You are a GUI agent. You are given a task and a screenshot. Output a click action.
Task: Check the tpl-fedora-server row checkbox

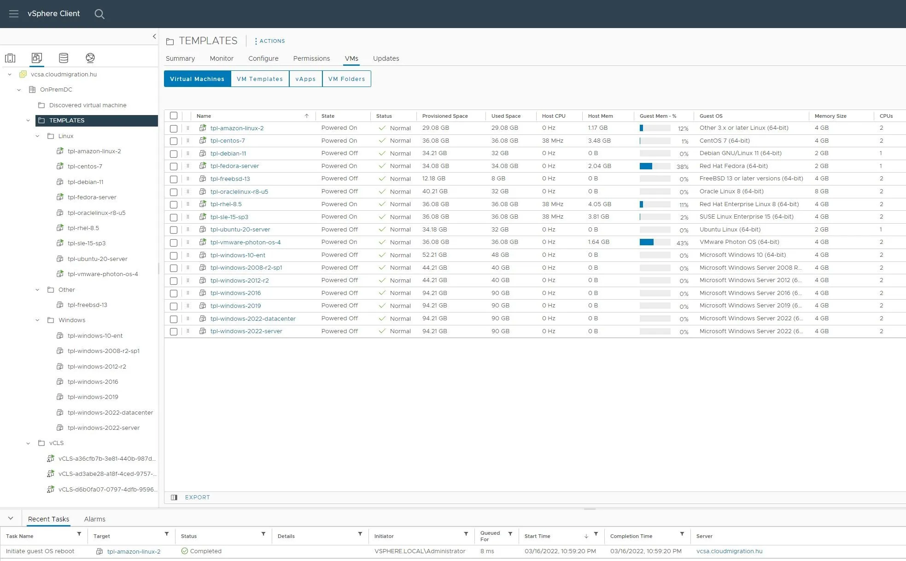coord(174,167)
